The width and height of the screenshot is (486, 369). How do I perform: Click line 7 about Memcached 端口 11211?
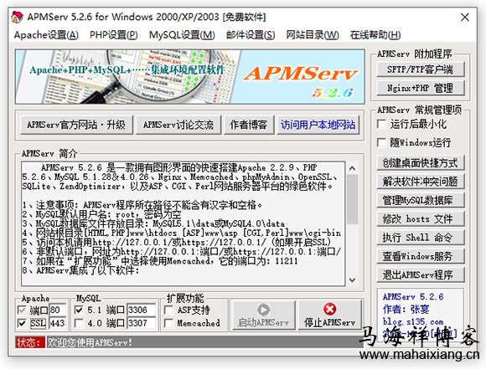click(160, 261)
